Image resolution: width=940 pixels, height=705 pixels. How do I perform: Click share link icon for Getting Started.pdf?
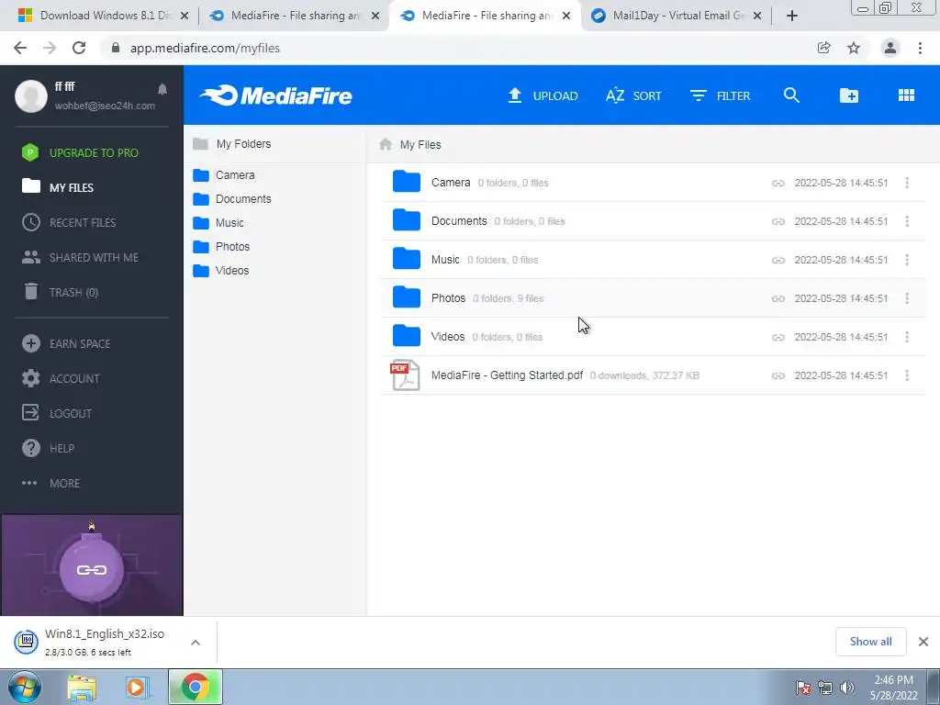[x=778, y=375]
